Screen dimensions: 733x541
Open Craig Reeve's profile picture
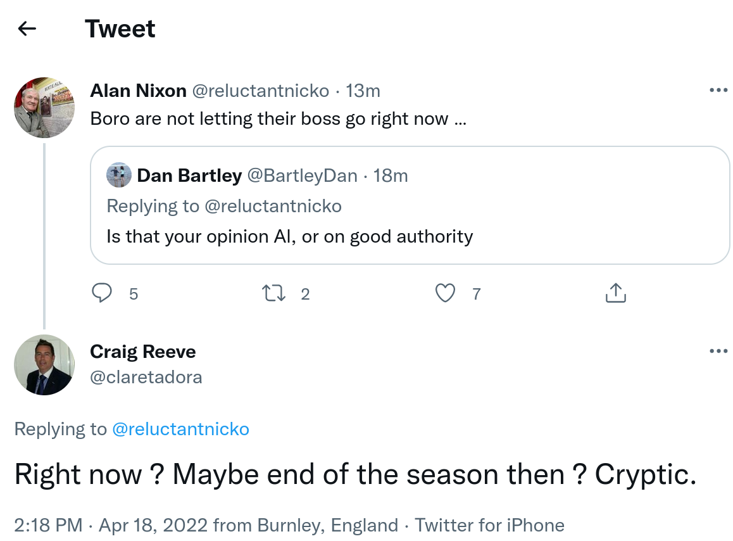(44, 365)
